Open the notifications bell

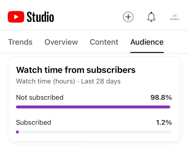pos(151,17)
